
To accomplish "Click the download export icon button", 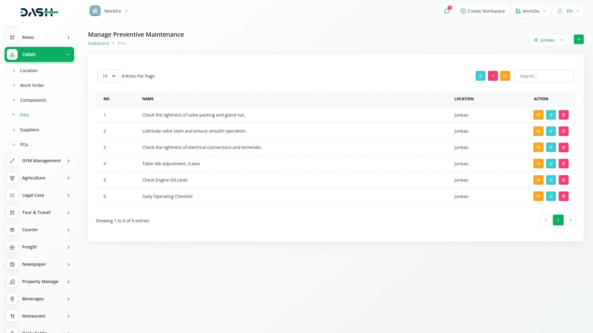I will 480,76.
